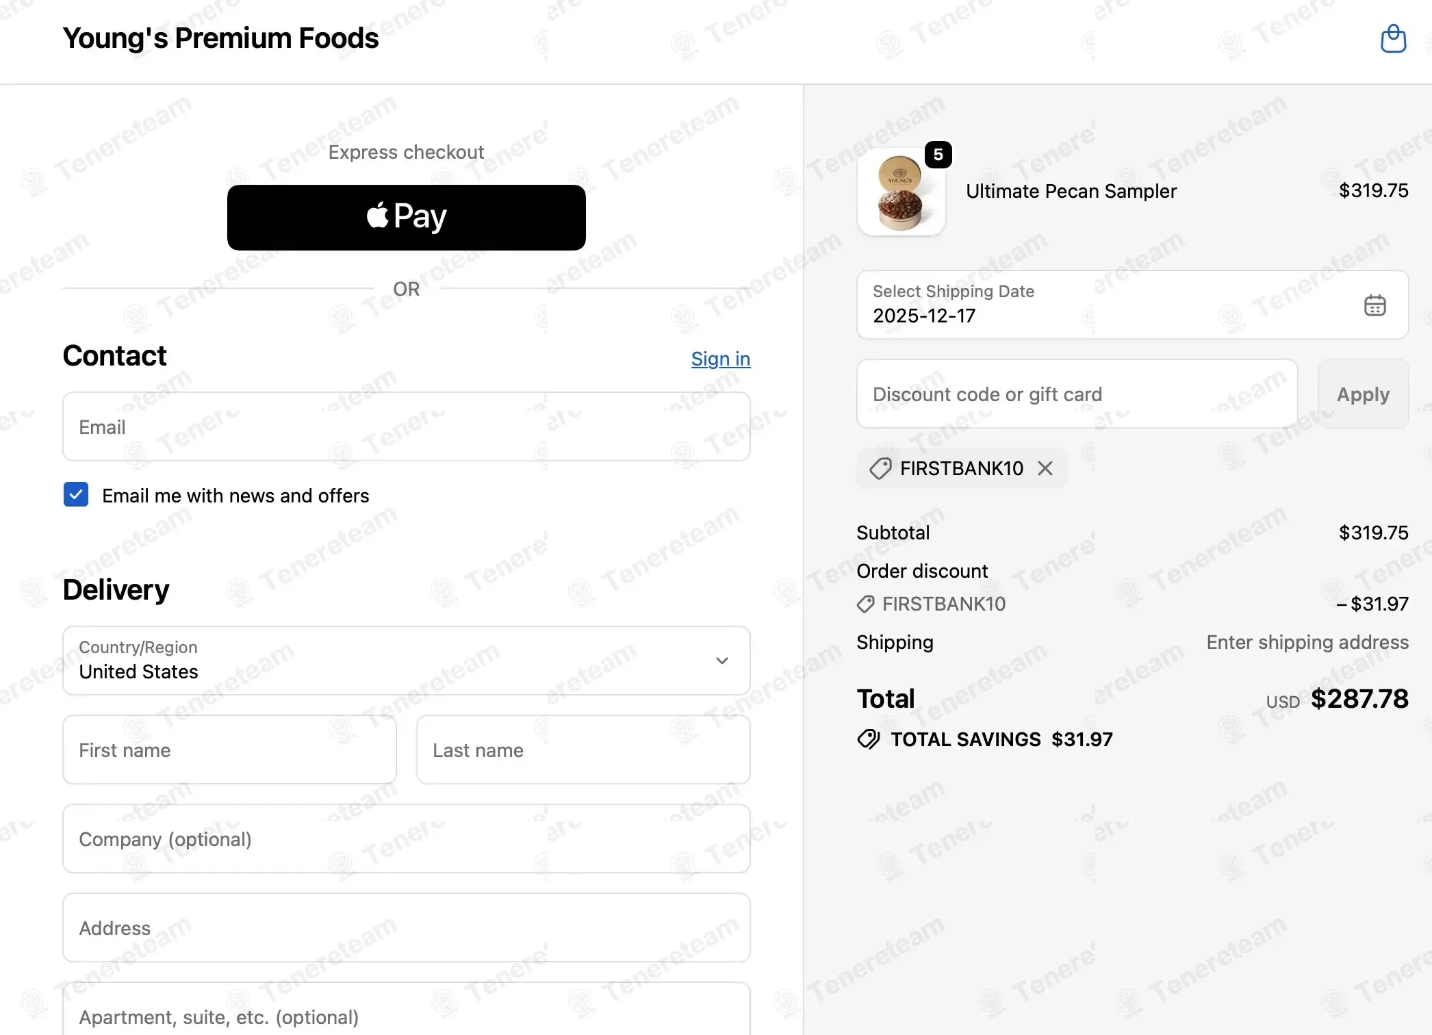Remove the FIRSTBANK10 discount code
Screen dimensions: 1432x1035
pyautogui.click(x=1045, y=468)
